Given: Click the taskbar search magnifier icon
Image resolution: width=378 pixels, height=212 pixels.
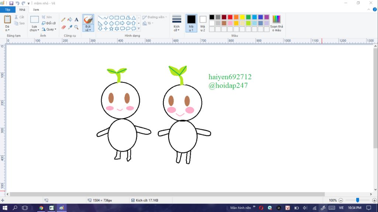Looking at the screenshot, I should [x=15, y=208].
